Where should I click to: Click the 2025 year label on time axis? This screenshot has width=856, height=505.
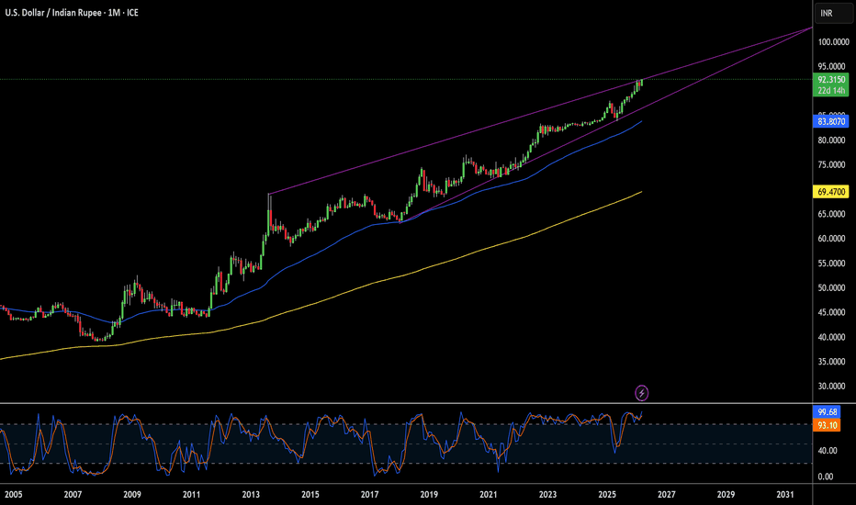coord(607,495)
